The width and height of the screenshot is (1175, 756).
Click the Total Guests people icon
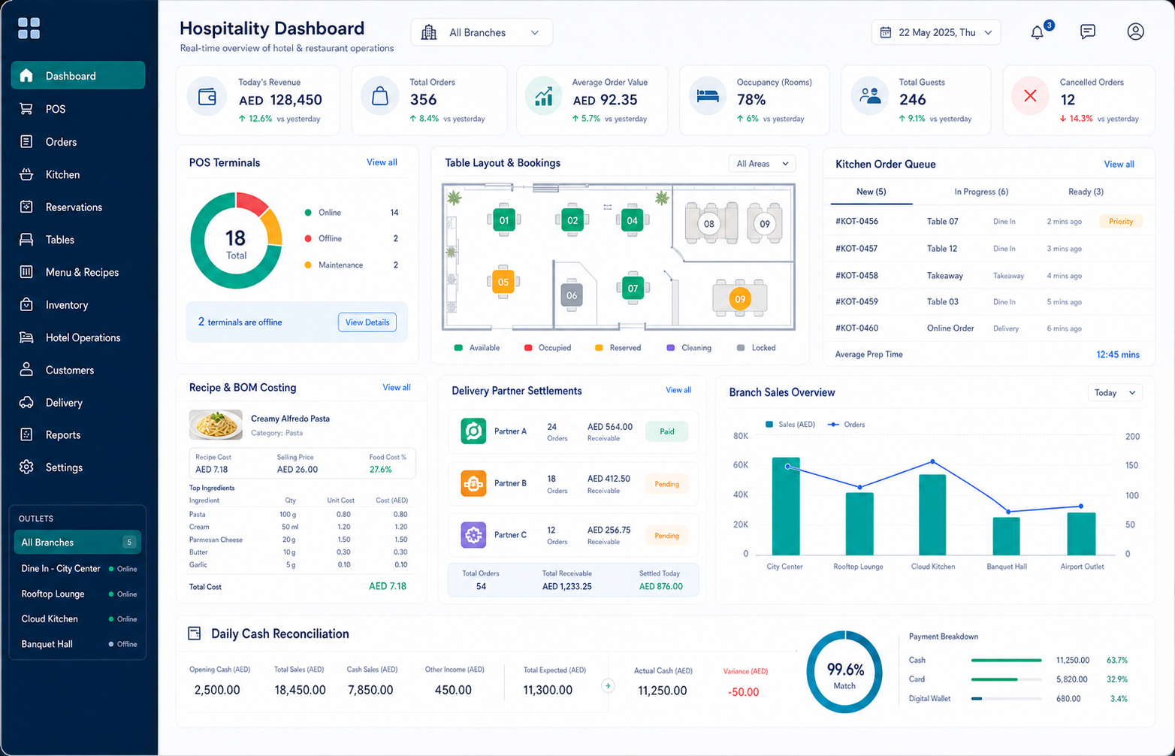(870, 97)
